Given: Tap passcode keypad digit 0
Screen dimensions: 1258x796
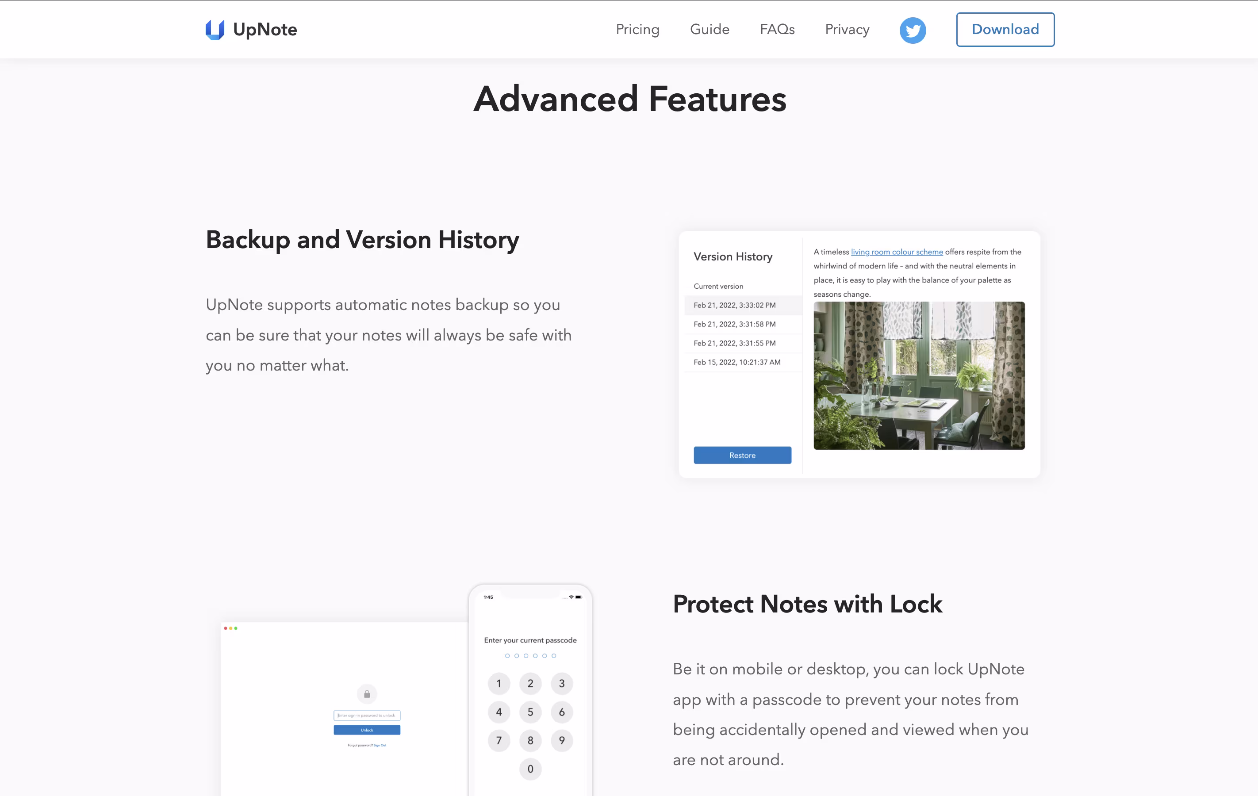Looking at the screenshot, I should click(x=530, y=769).
